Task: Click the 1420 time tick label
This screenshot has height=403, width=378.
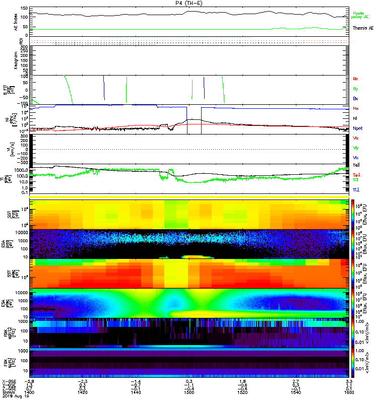Action: (x=83, y=393)
